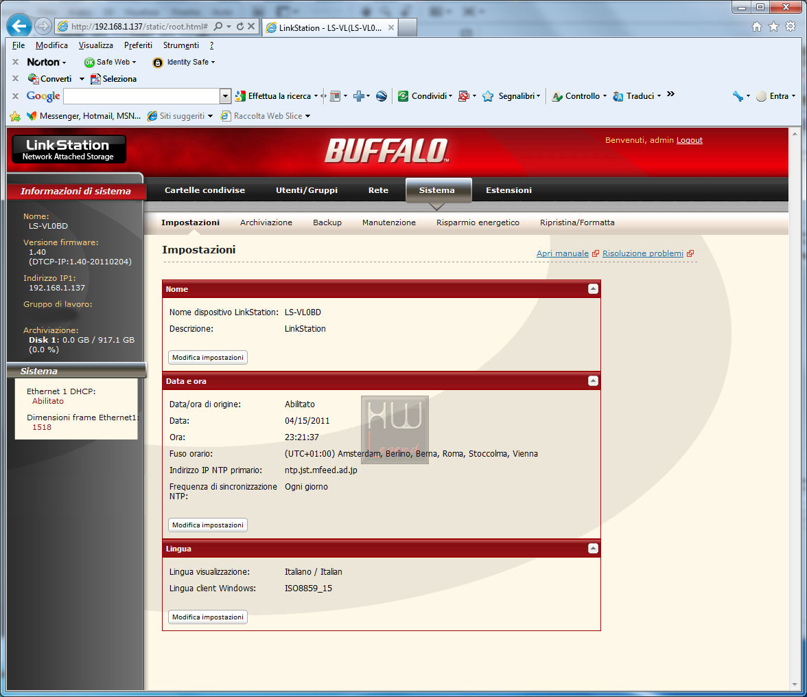Click the Safe Web OK icon
This screenshot has height=697, width=807.
tap(89, 62)
